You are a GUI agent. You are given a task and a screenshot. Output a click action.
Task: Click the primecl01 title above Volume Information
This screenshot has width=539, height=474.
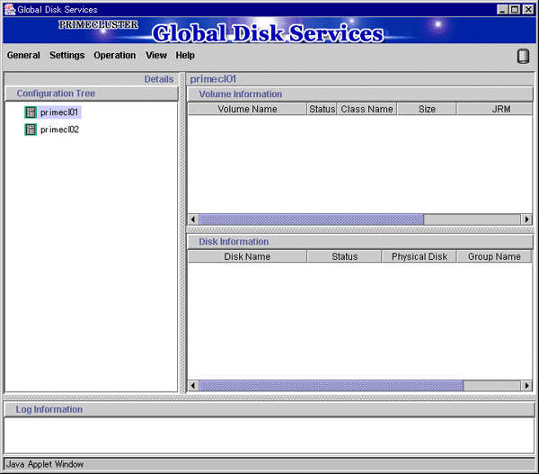(x=213, y=79)
